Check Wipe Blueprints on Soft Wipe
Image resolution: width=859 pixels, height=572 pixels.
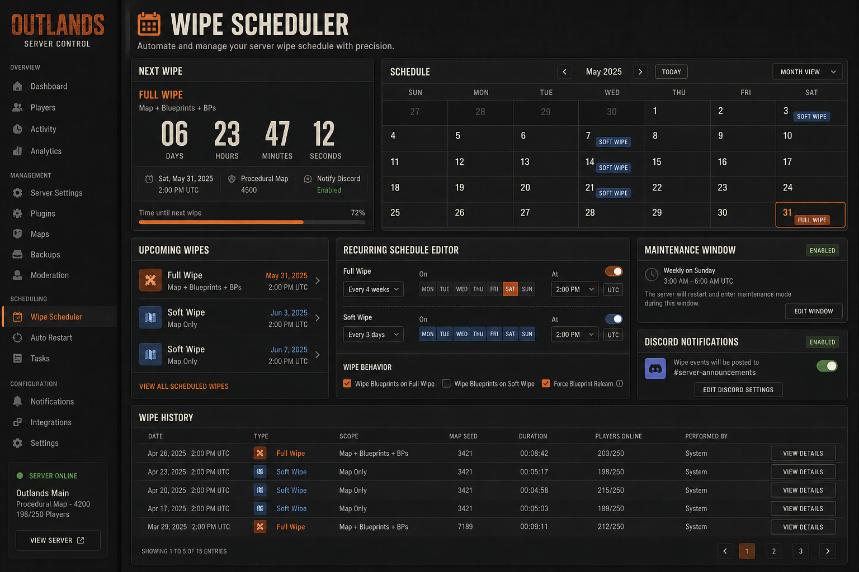point(446,384)
